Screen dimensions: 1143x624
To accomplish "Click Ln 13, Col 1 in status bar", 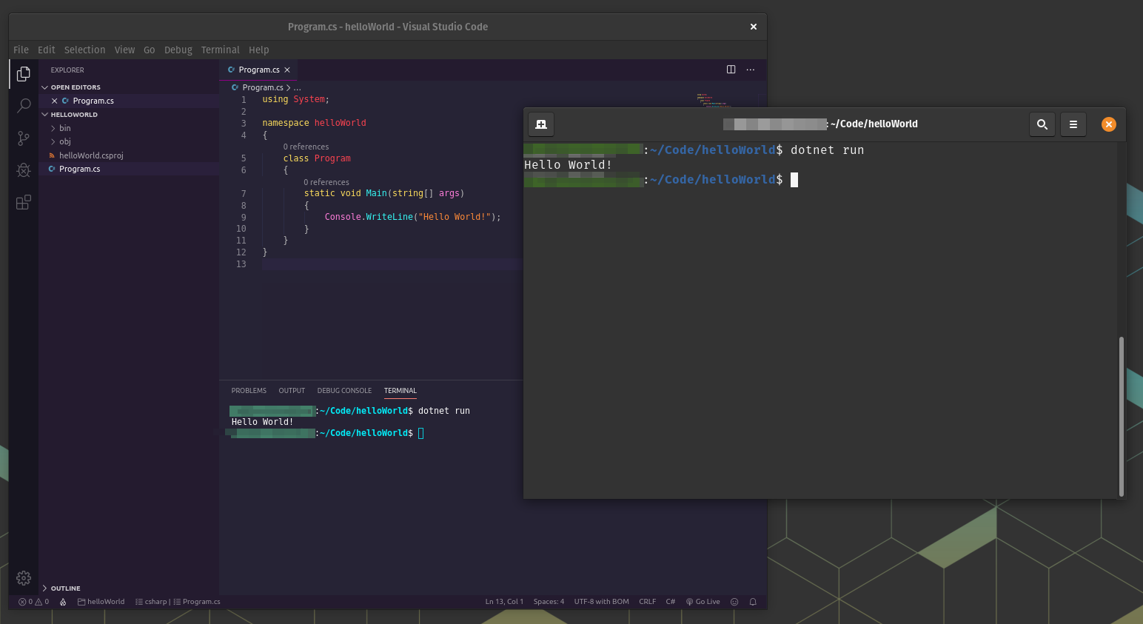I will coord(504,602).
